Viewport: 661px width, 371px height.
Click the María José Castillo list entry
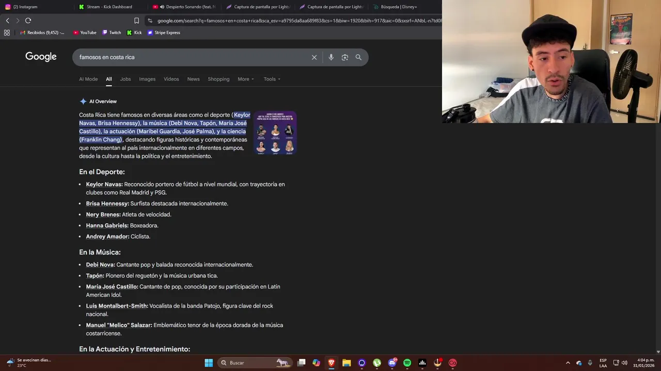(112, 286)
